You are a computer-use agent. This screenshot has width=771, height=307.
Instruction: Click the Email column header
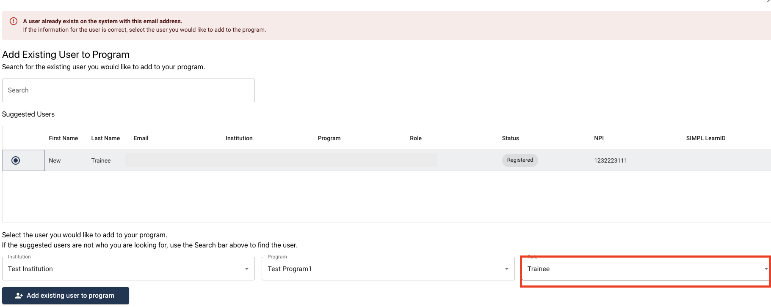[141, 138]
